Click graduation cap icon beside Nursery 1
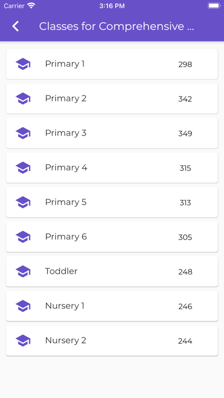 (23, 306)
